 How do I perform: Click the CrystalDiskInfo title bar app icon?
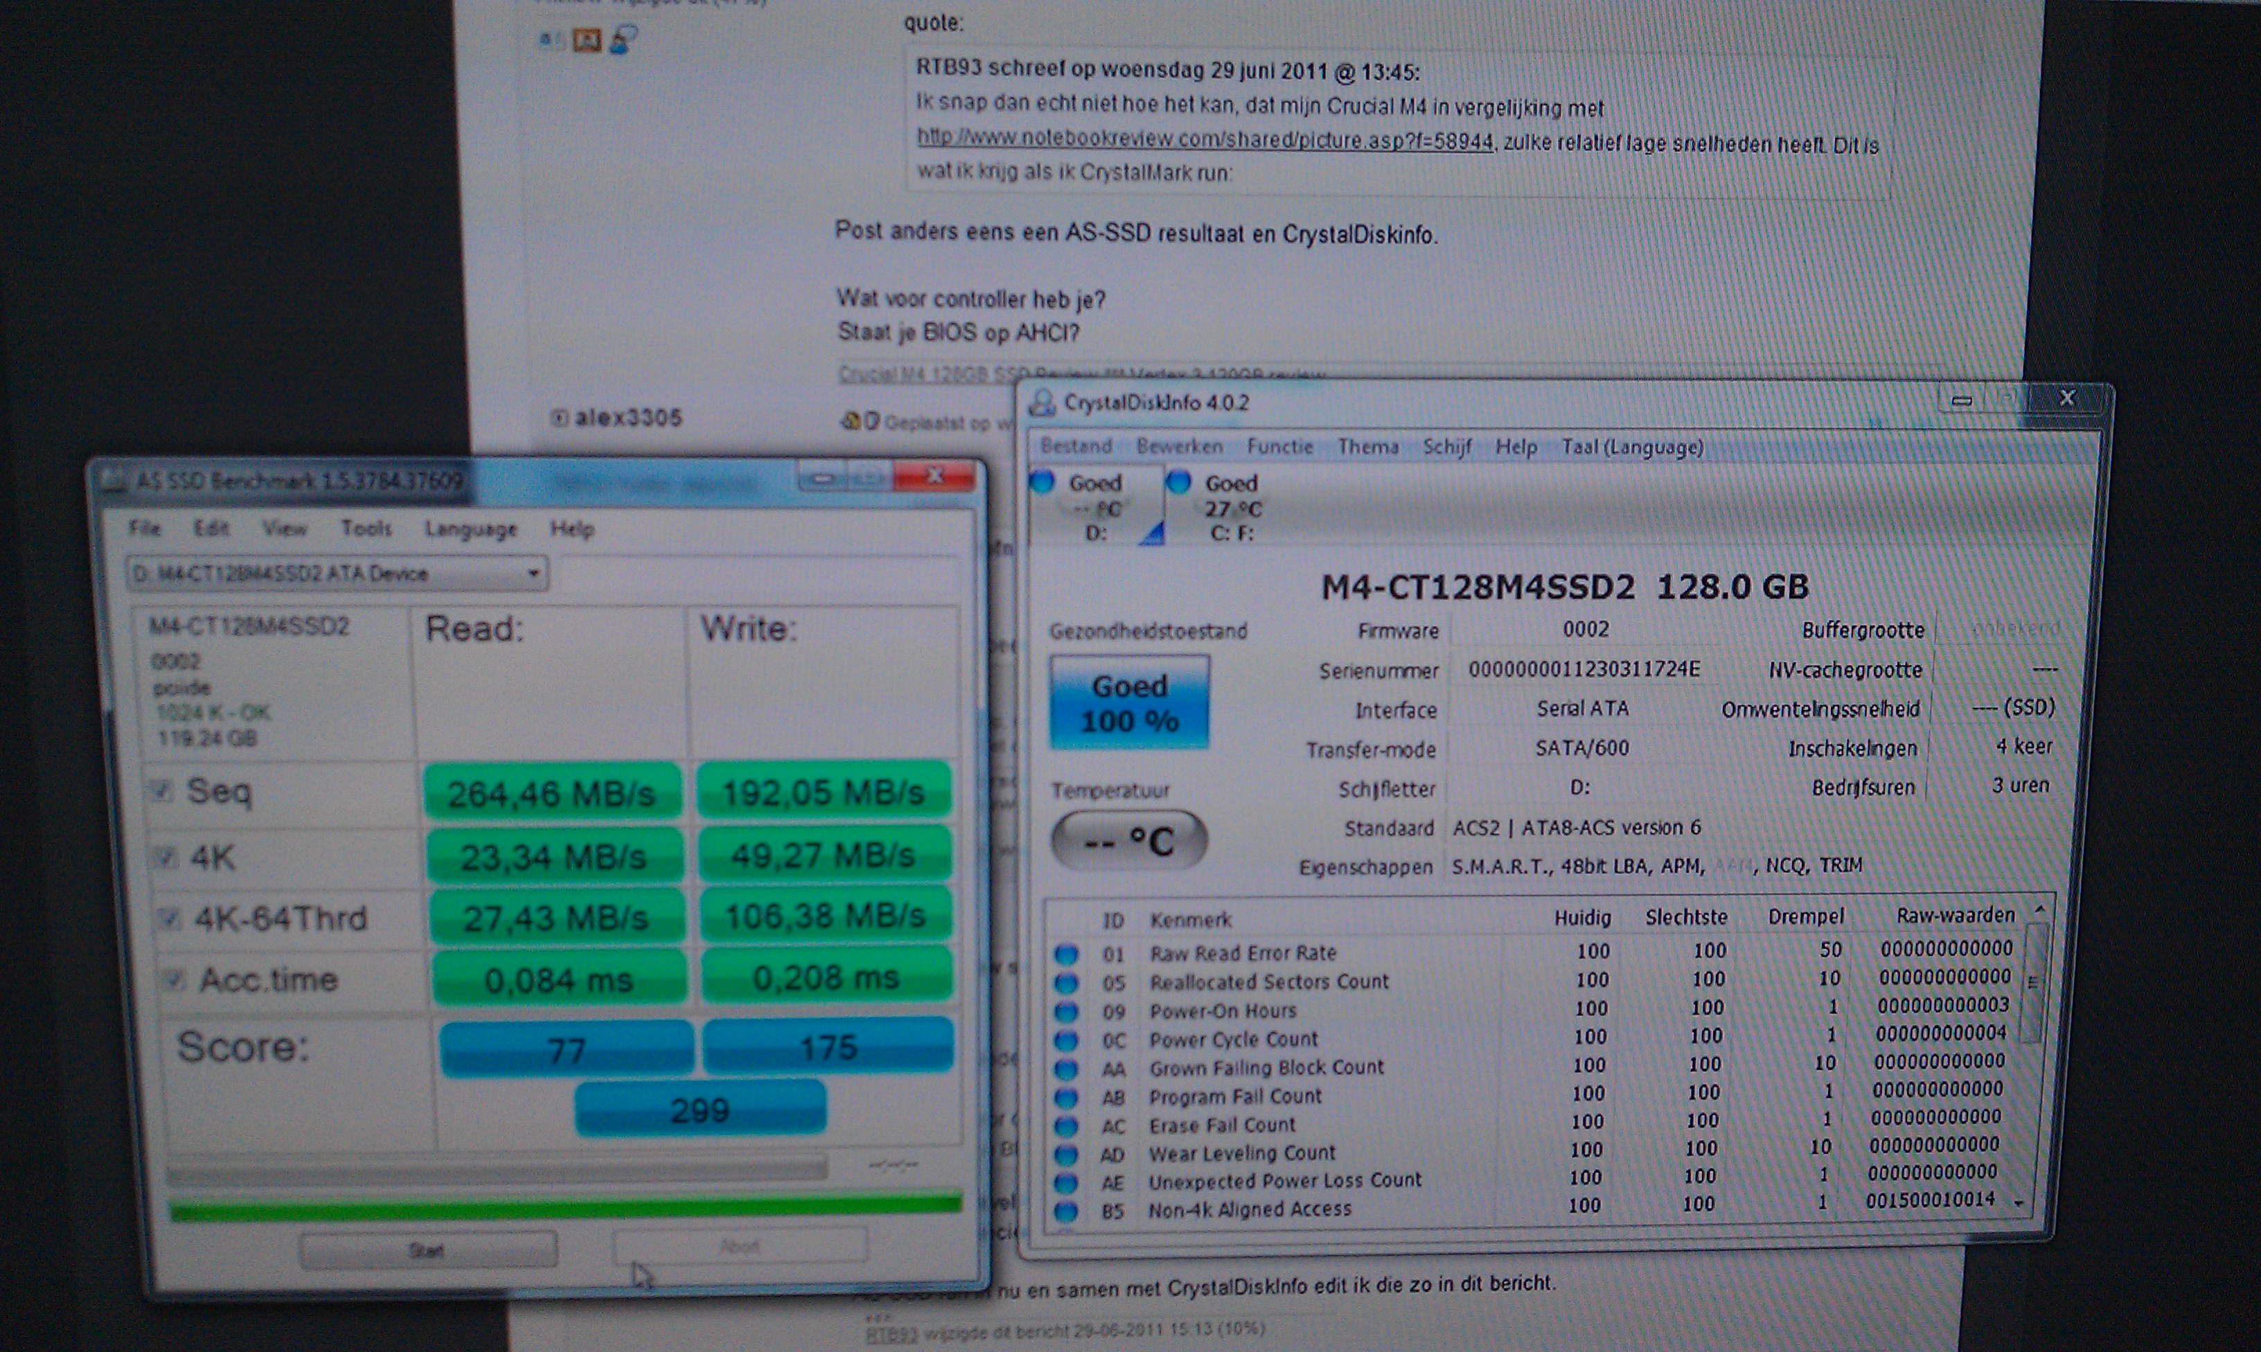tap(1041, 402)
